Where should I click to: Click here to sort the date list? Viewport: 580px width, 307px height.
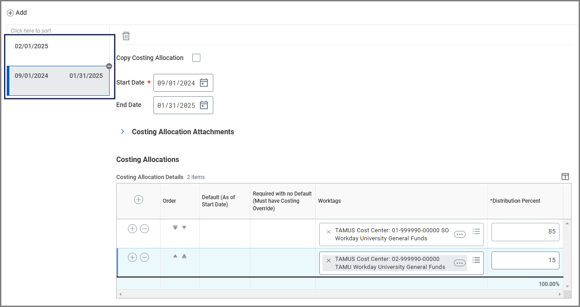coord(31,31)
